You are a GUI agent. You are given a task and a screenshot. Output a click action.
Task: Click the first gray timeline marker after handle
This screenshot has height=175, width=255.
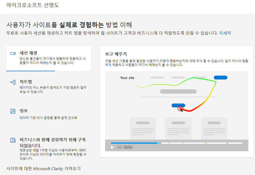pos(169,143)
